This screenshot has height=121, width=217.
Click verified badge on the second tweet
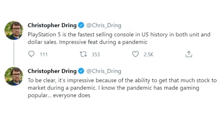pos(81,71)
